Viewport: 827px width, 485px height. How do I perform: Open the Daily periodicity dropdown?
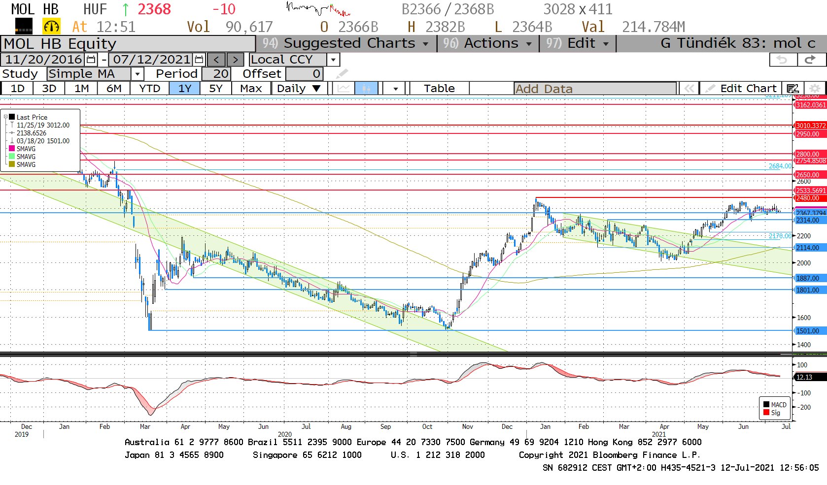coord(299,89)
